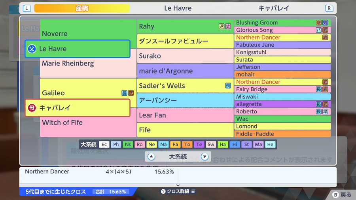The image size is (356, 200).
Task: Click the Surako pedigree cell
Action: [185, 56]
